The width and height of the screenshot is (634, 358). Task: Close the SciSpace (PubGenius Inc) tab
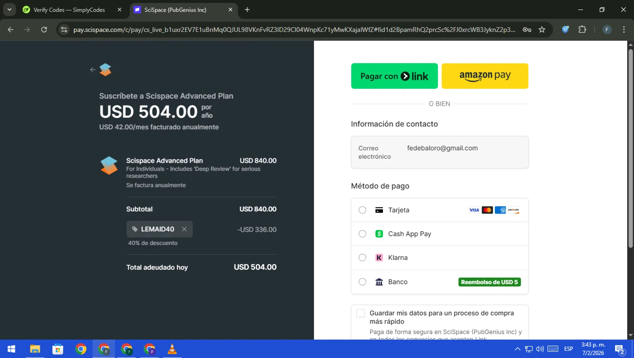tap(230, 10)
